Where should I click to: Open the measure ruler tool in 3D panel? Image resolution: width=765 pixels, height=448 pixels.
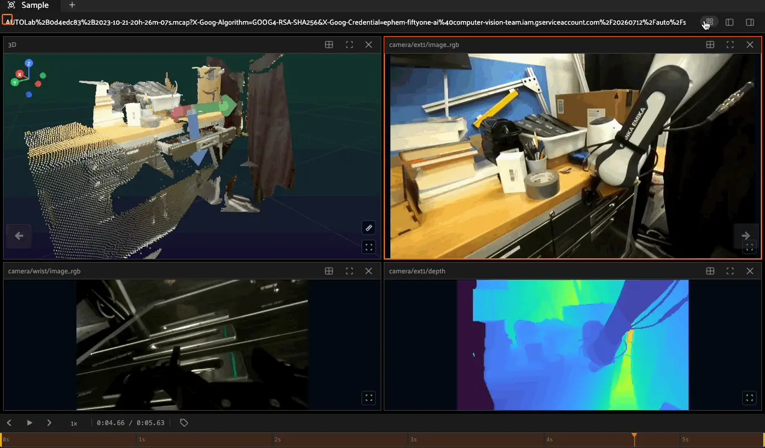click(369, 228)
